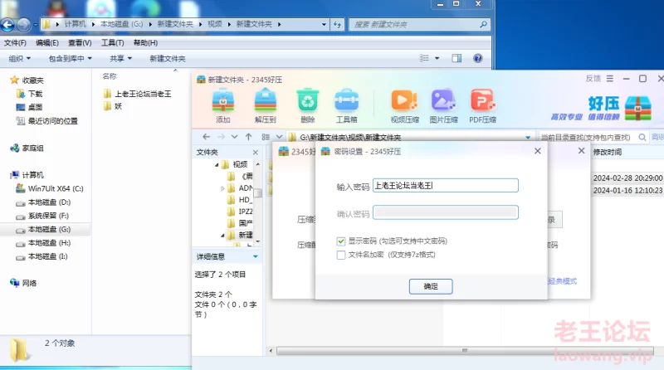Open the PDF压缩 compression tool

482,101
